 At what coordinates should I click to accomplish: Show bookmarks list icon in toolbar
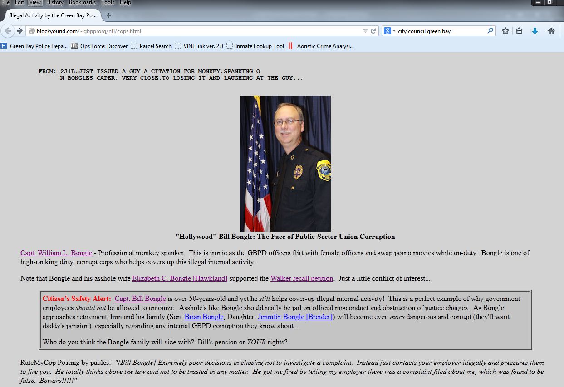519,31
